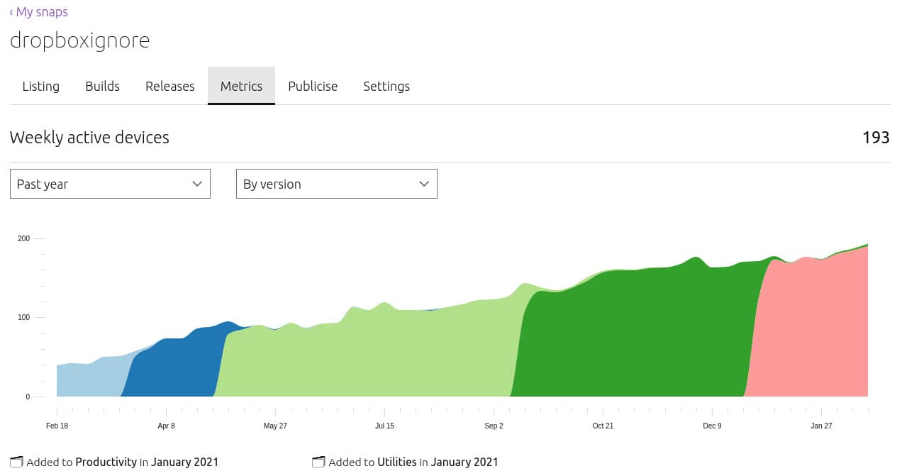Image resolution: width=902 pixels, height=476 pixels.
Task: Click the Jan 27 axis label
Action: click(x=821, y=426)
